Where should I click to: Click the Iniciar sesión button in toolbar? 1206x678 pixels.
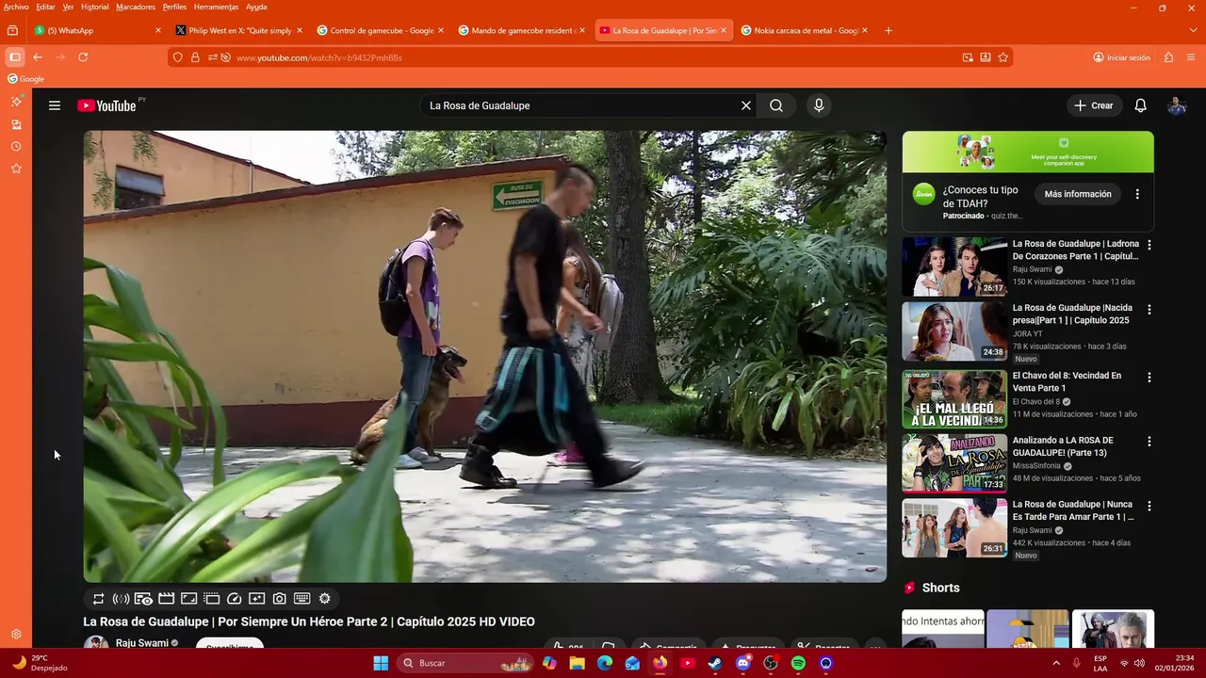coord(1121,57)
